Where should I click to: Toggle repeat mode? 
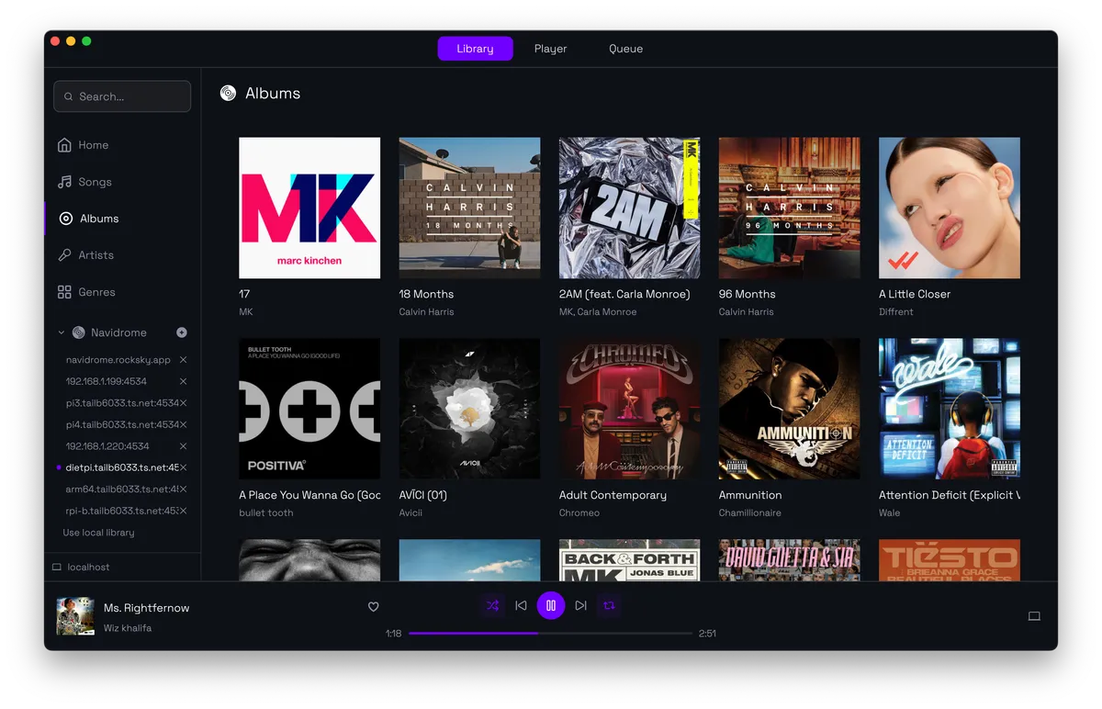click(x=609, y=605)
